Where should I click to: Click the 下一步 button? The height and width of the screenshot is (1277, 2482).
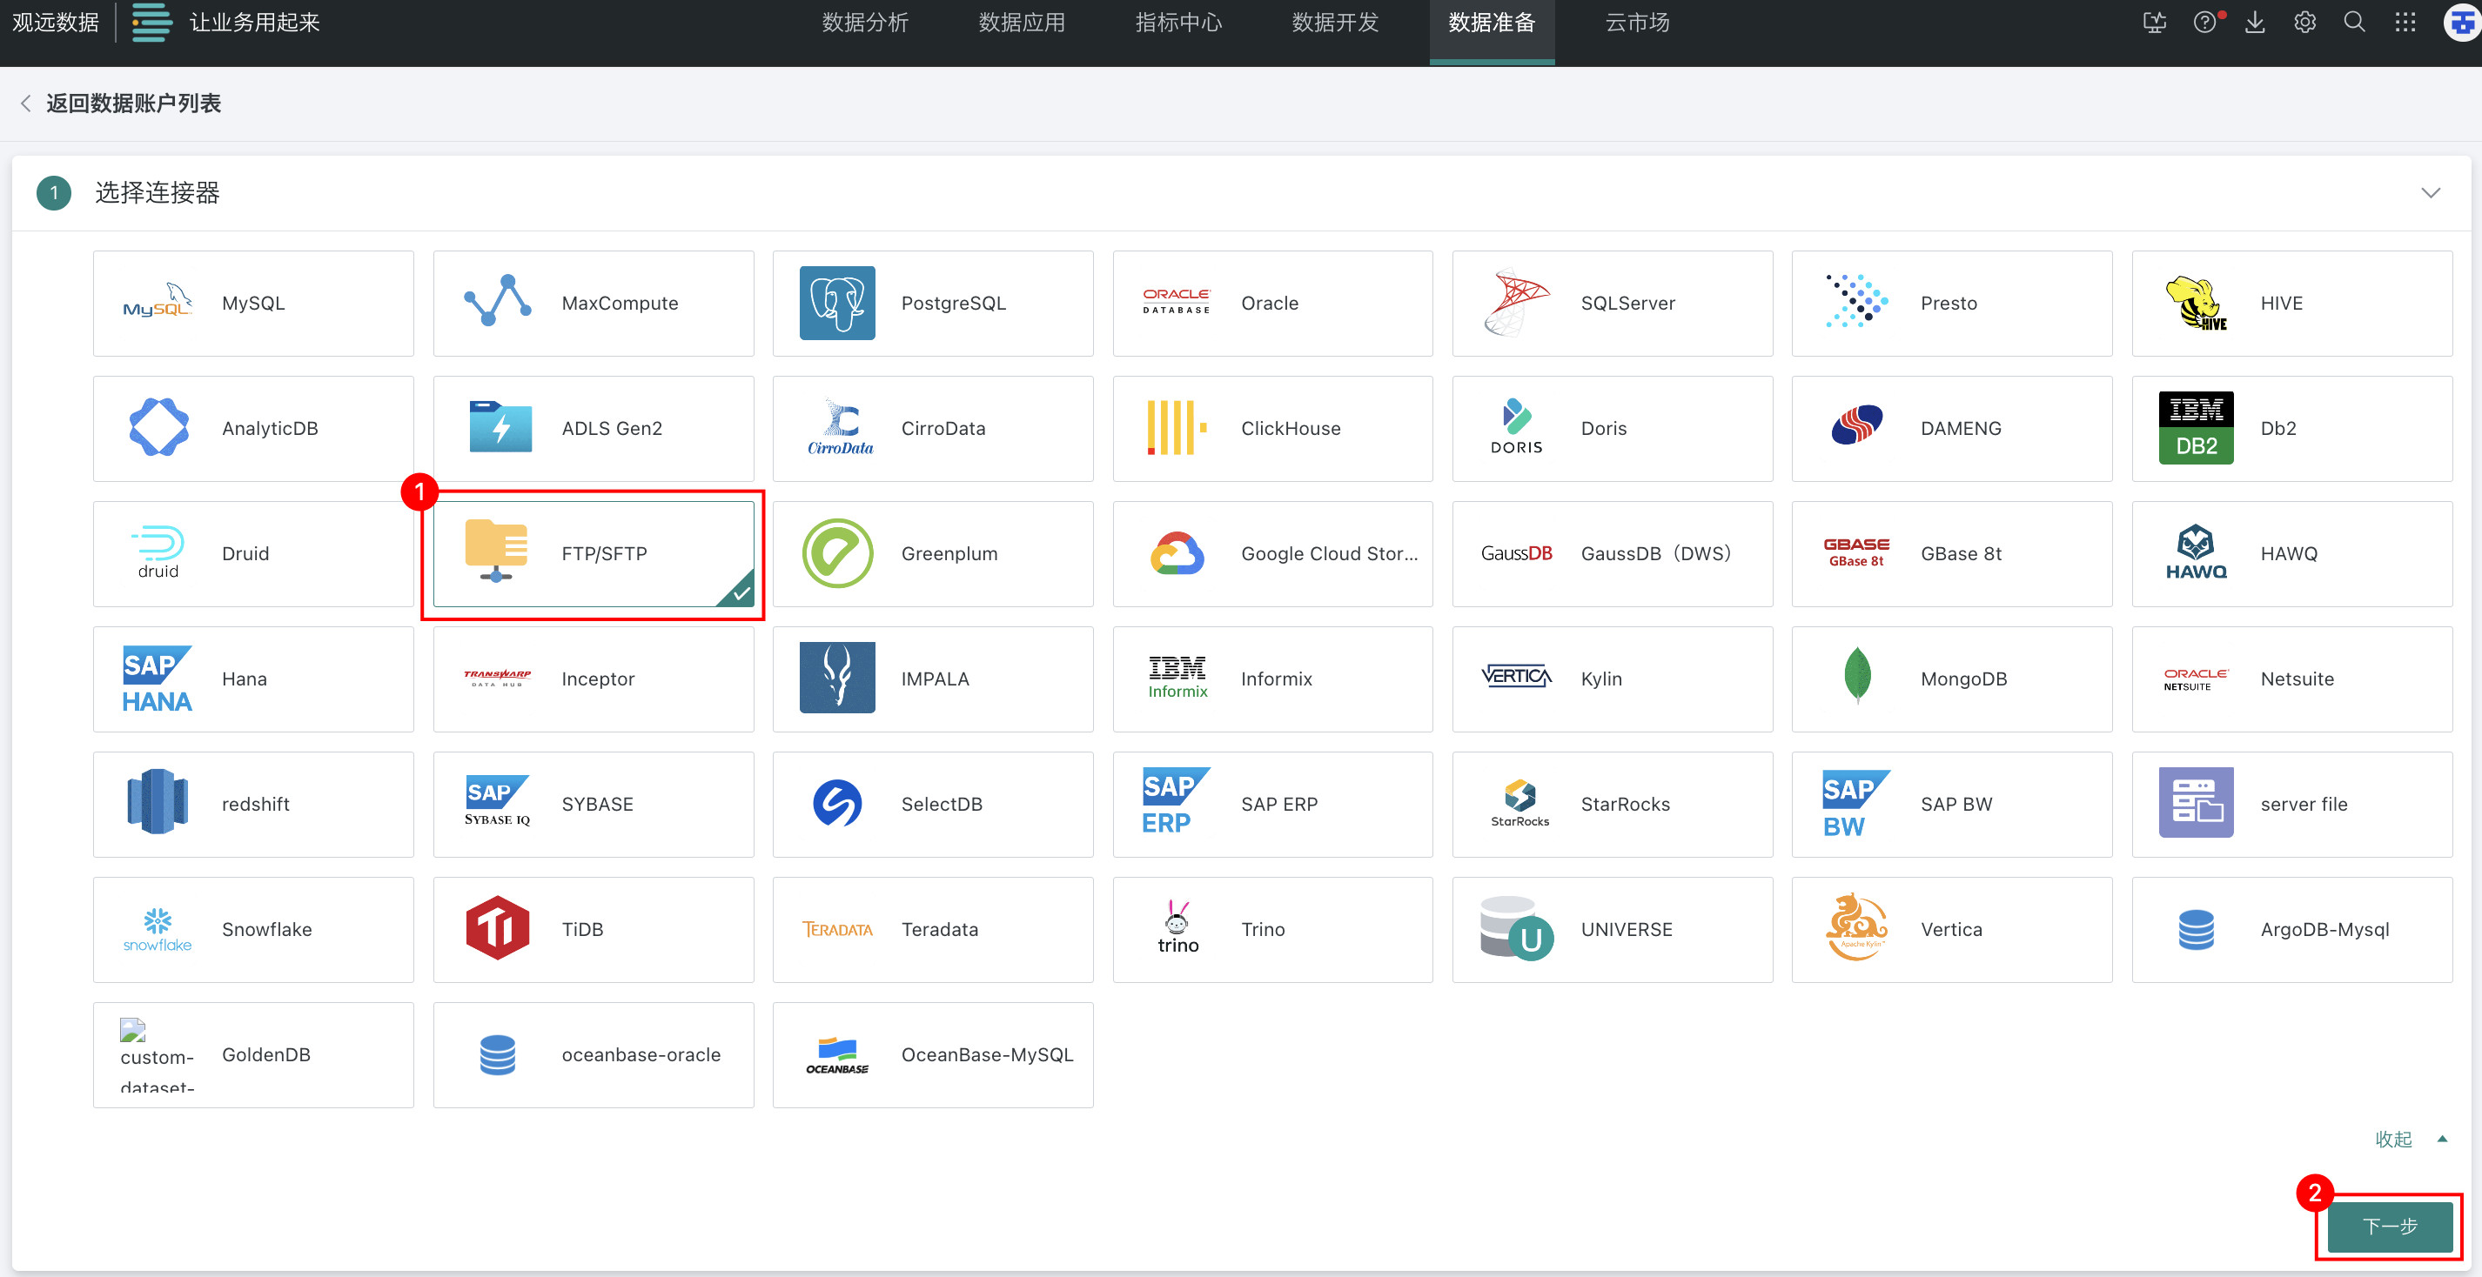tap(2390, 1226)
